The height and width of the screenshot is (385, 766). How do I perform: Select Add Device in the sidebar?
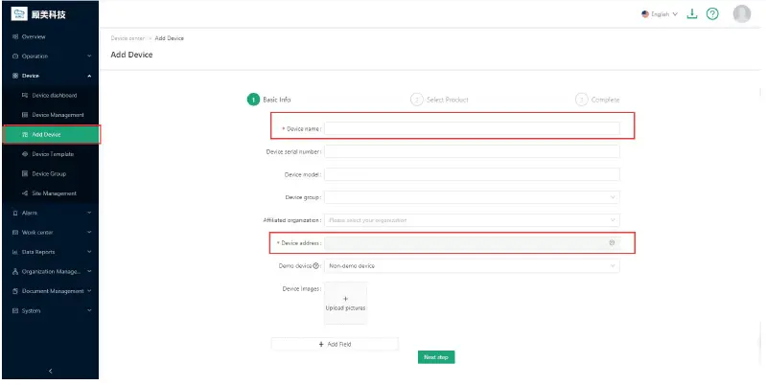pyautogui.click(x=52, y=134)
